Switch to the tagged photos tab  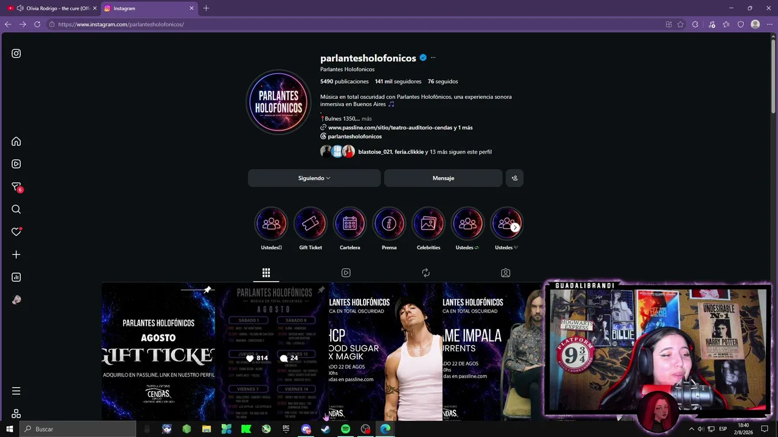506,273
